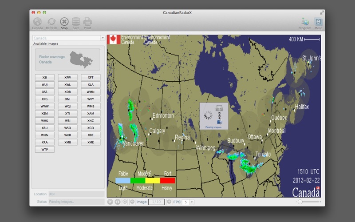This screenshot has width=355, height=222.
Task: Go to the previous radar image
Action: point(132,202)
